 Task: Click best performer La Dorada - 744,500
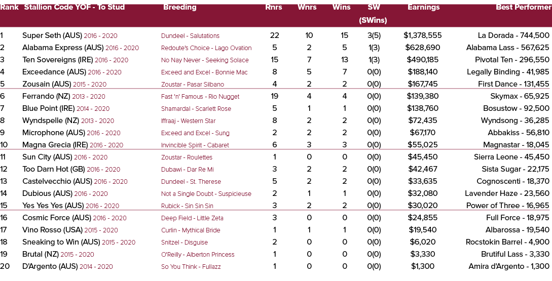tap(513, 35)
